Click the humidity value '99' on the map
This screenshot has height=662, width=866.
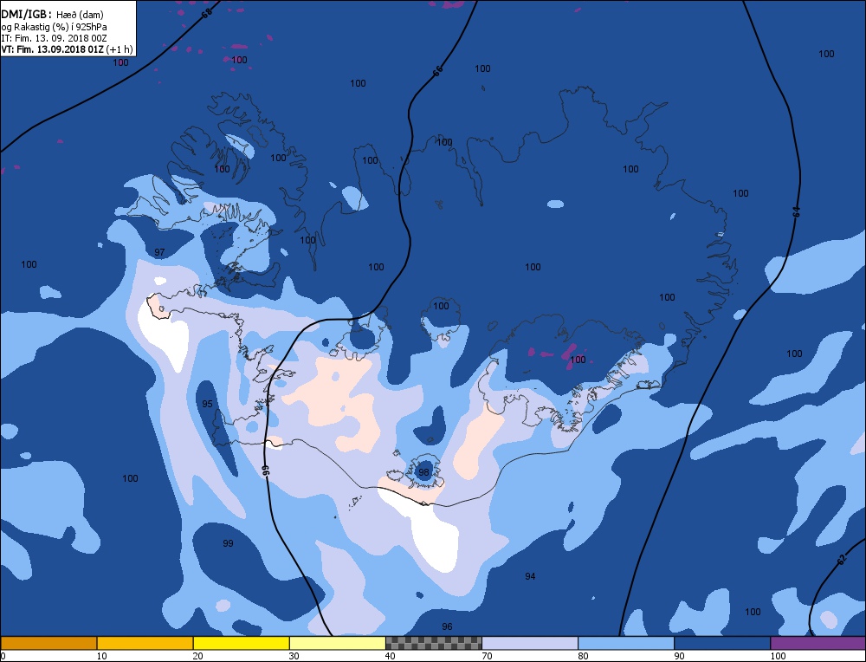click(x=228, y=544)
